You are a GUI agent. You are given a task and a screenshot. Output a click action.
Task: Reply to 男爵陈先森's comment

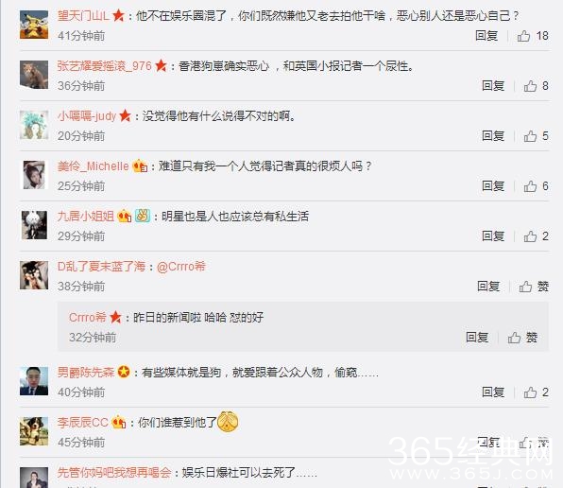coord(493,392)
